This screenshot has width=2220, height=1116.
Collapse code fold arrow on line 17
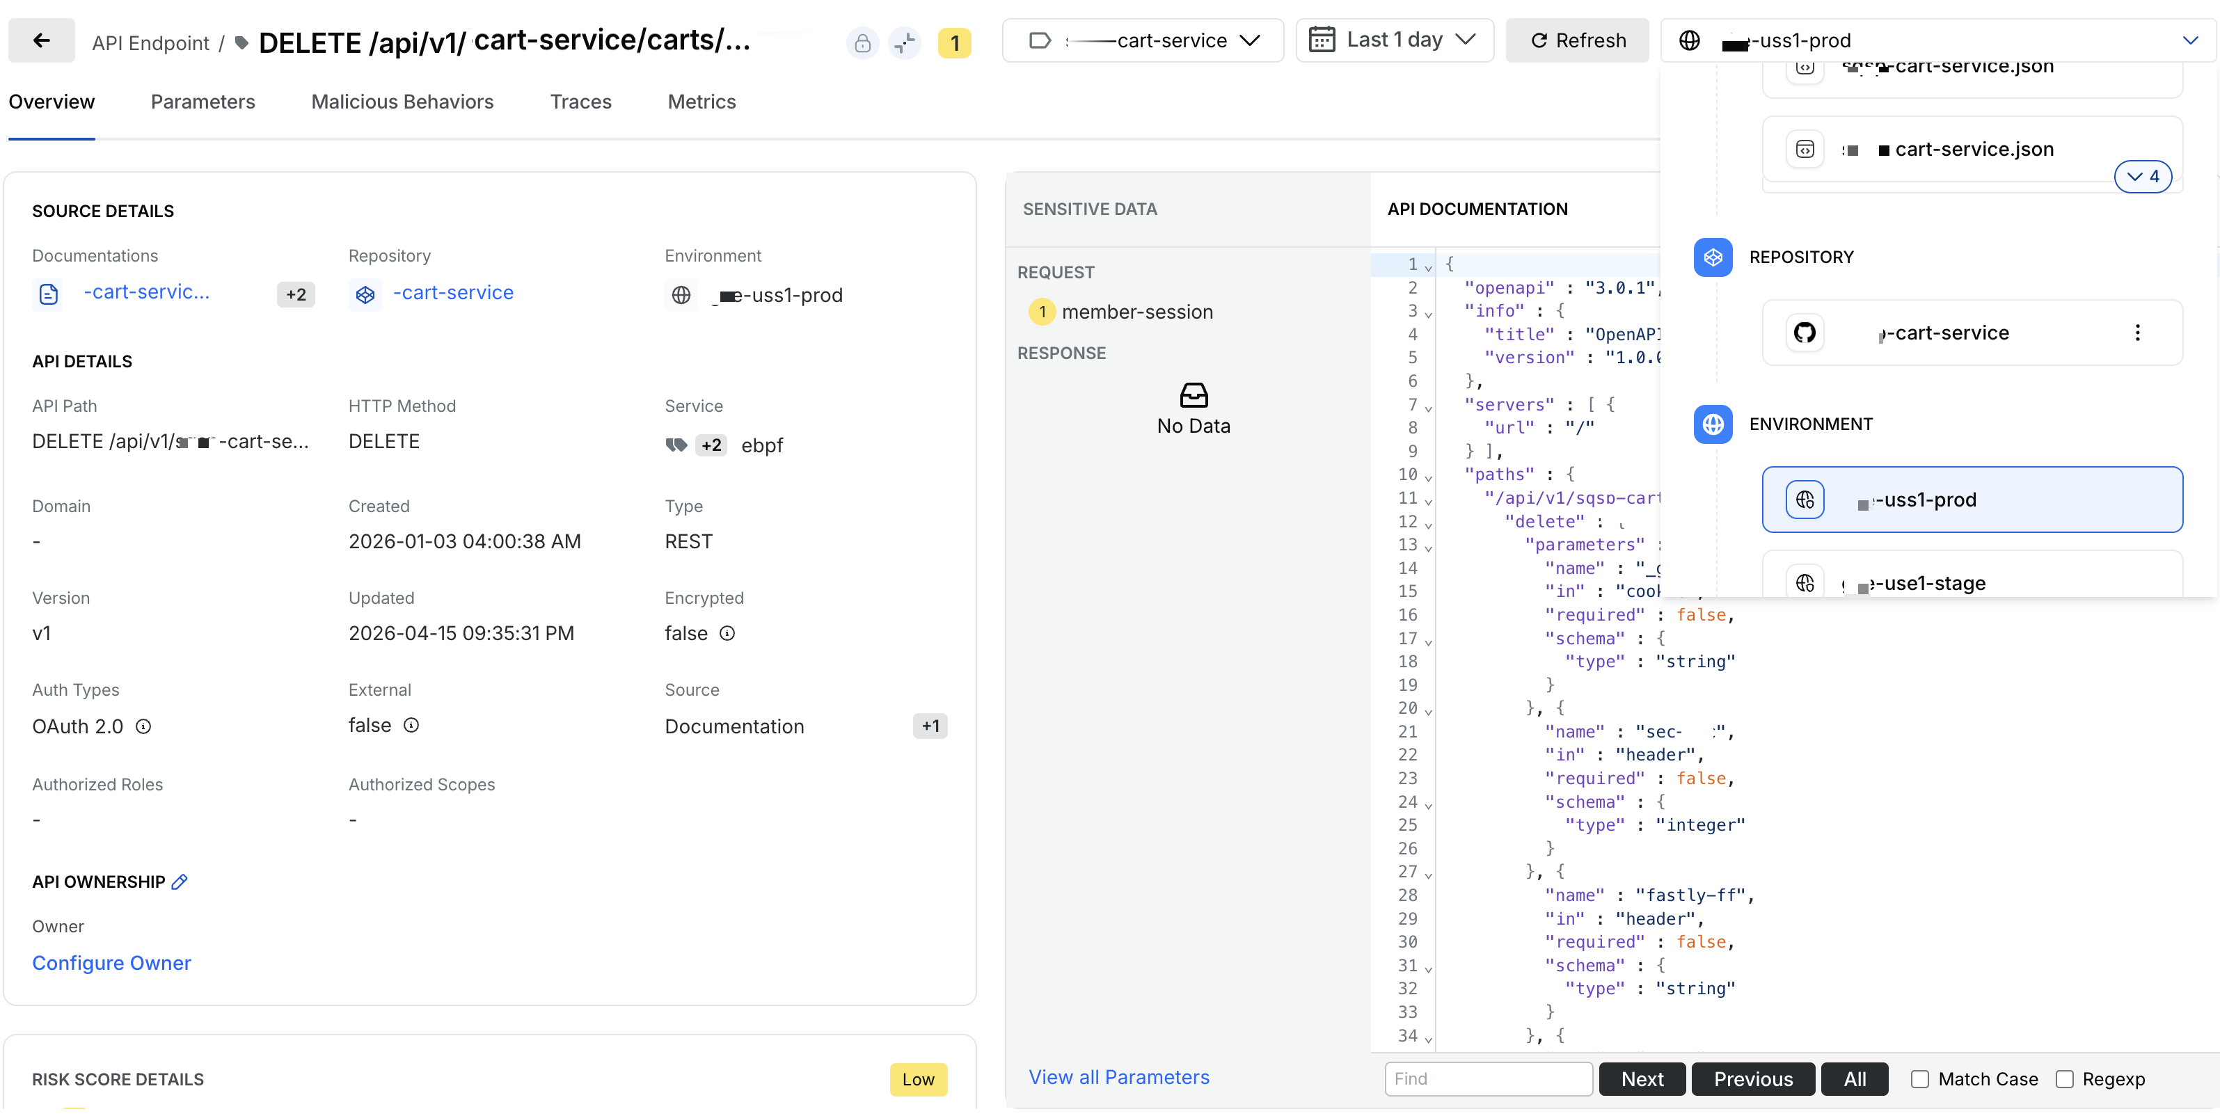1429,642
